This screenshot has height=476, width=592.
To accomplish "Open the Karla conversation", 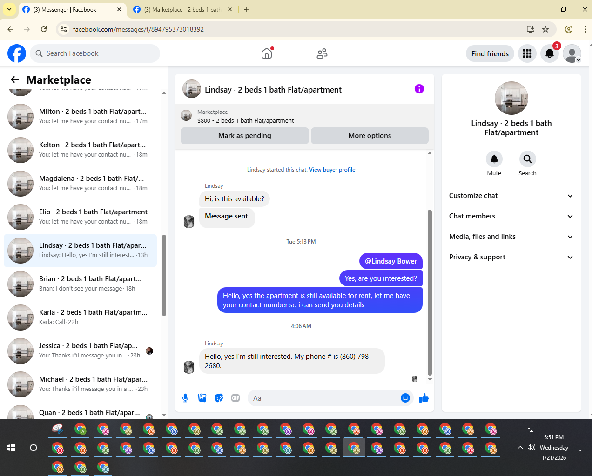I will click(80, 317).
